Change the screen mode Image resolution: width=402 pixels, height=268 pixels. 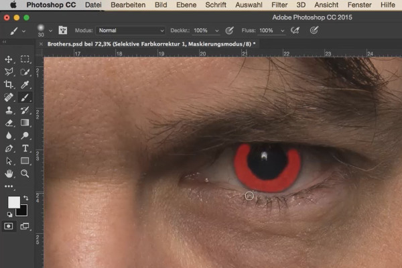coord(25,226)
